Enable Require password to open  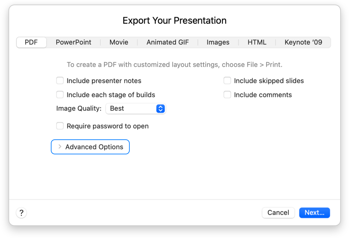[x=60, y=126]
